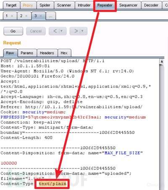Switch to the Hex request view

[64, 53]
